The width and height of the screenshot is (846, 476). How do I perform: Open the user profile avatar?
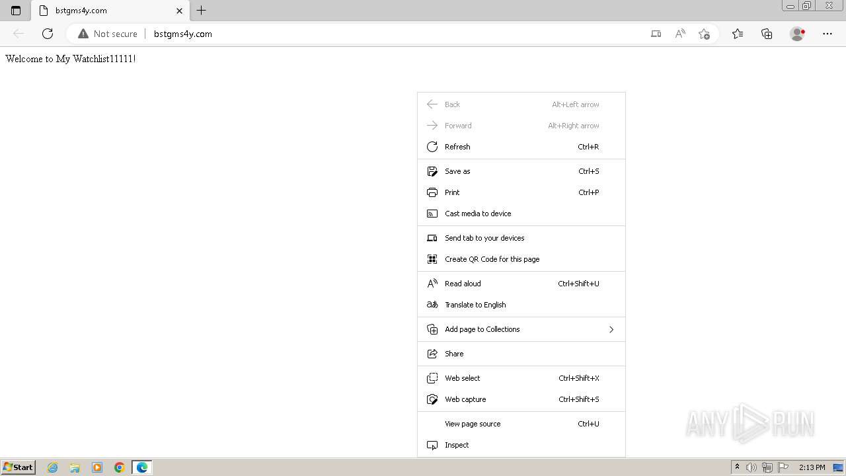798,34
